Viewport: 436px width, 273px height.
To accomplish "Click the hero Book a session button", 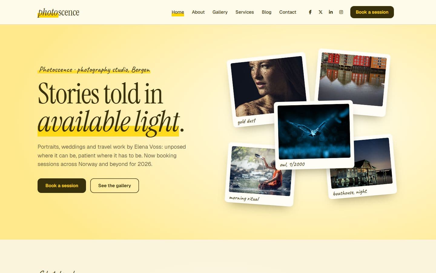I will tap(62, 186).
